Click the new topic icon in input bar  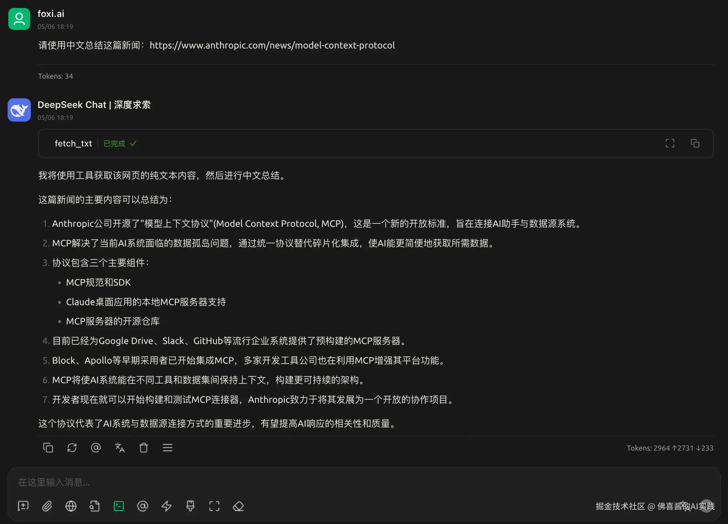(23, 506)
